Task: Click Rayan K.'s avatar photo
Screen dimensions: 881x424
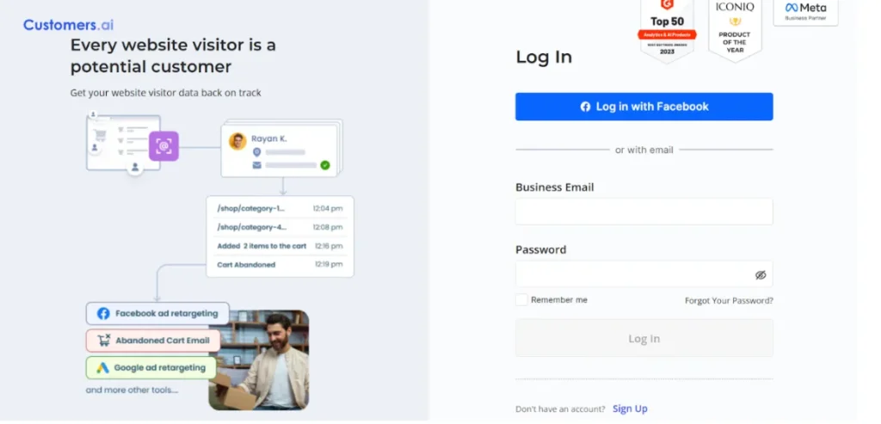Action: pyautogui.click(x=237, y=141)
